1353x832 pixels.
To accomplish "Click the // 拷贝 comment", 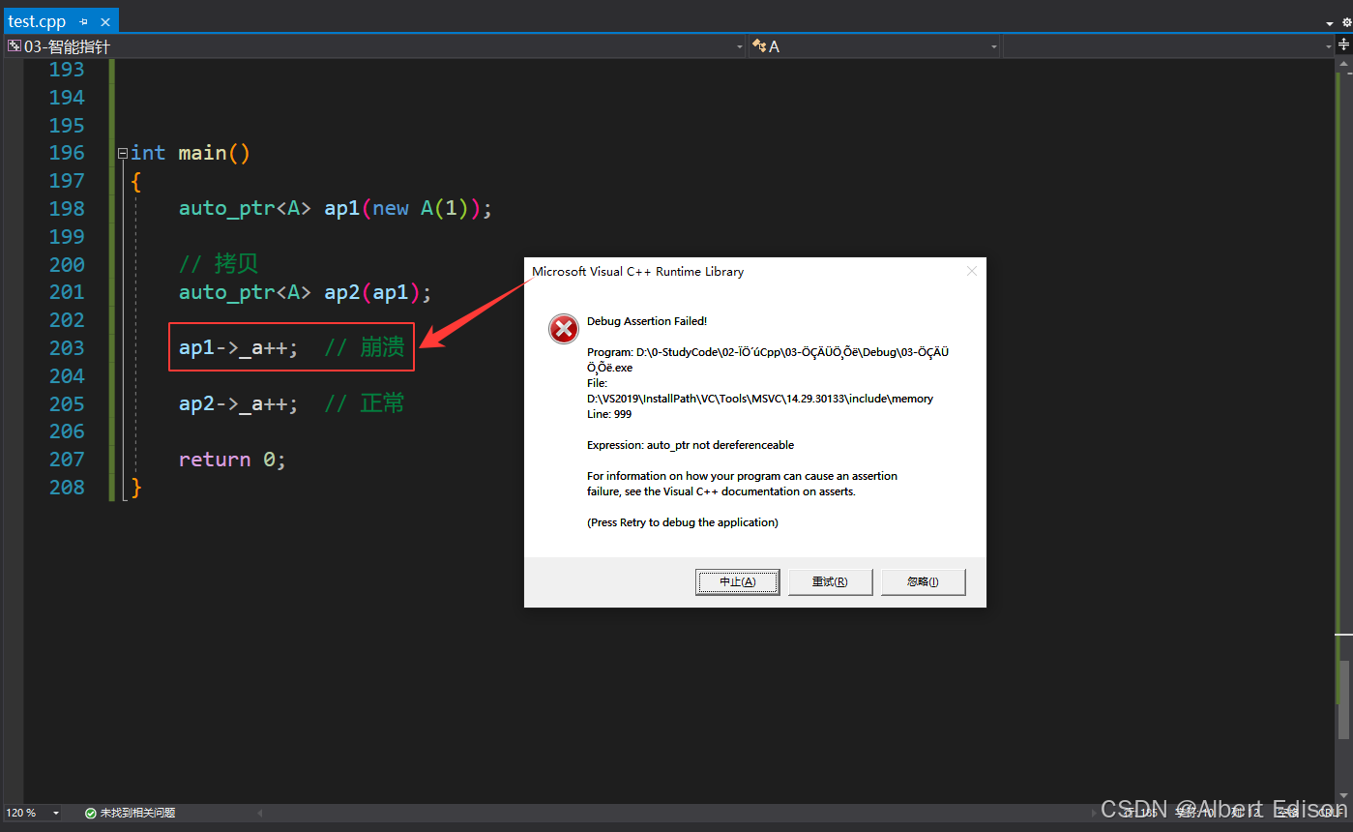I will pos(219,264).
